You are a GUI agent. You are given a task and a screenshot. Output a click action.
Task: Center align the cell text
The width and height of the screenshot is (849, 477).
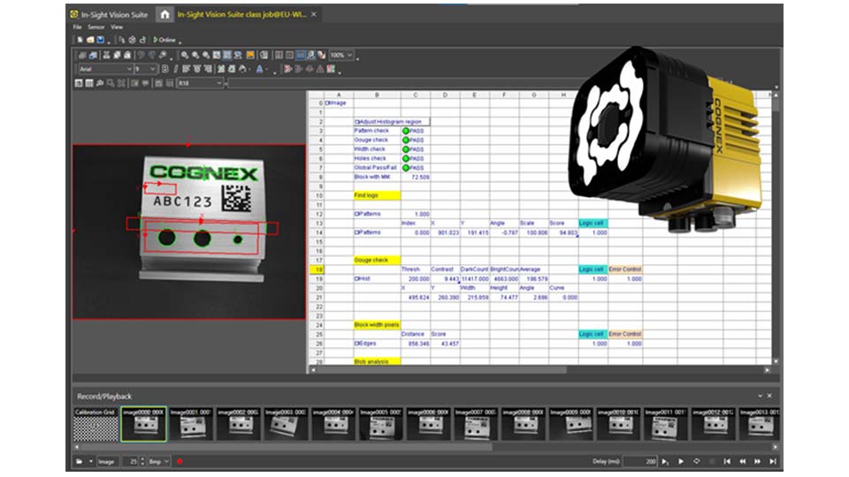tap(196, 69)
